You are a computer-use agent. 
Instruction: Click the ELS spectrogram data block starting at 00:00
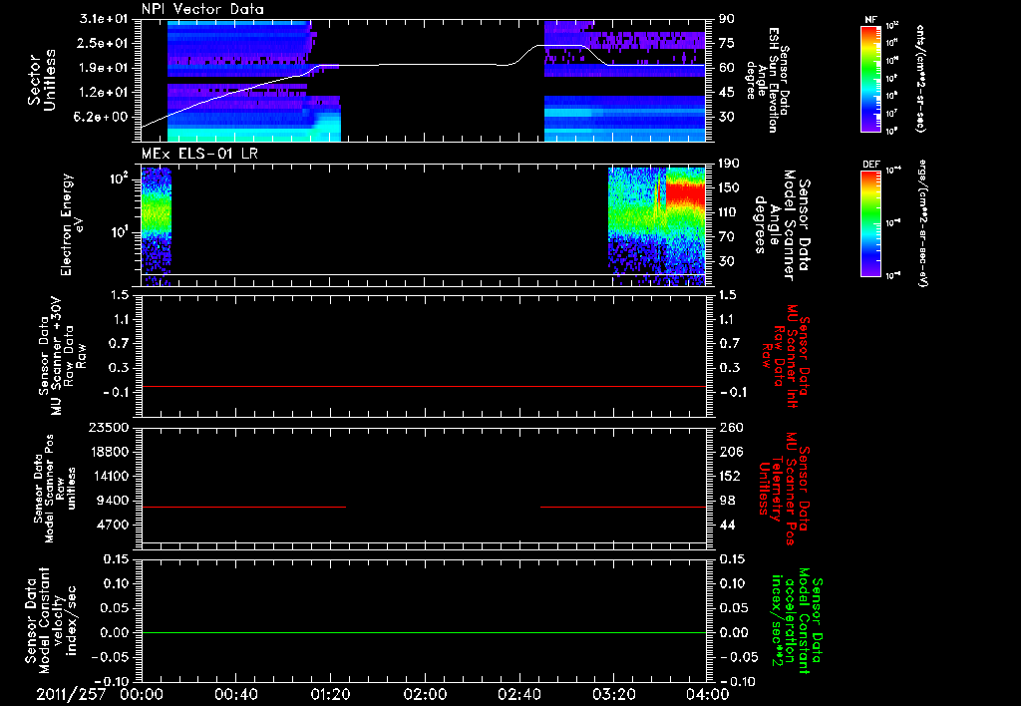[157, 226]
